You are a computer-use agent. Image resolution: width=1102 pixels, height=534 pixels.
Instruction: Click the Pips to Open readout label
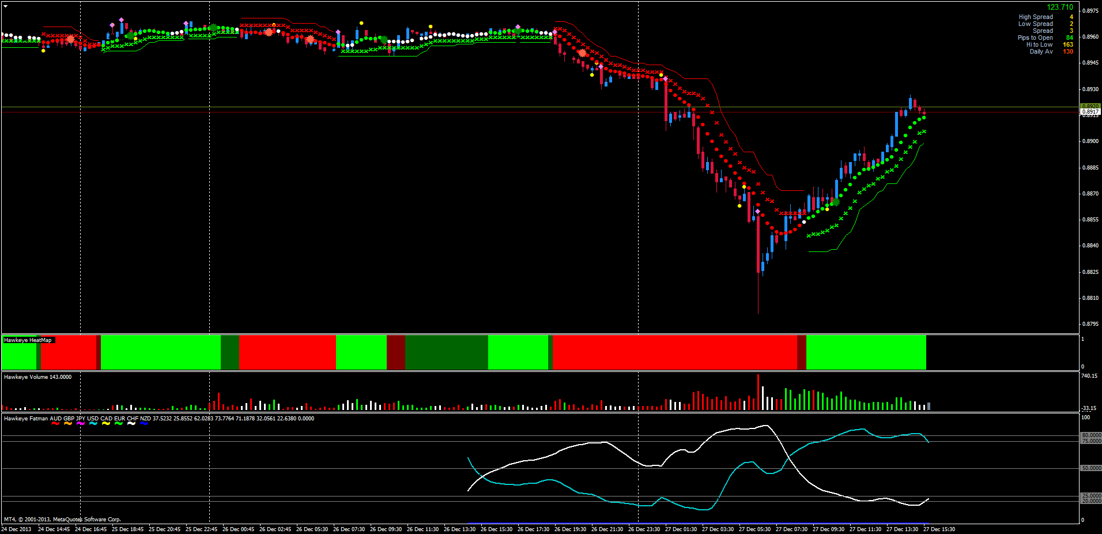point(1035,38)
